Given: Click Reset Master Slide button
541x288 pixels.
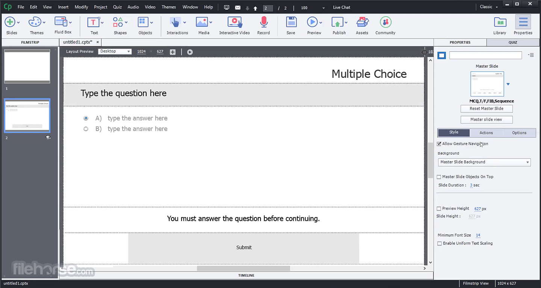Looking at the screenshot, I should (486, 109).
